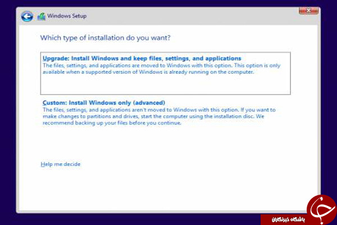The height and width of the screenshot is (225, 337).
Task: Click the 'Windows Setup' title text
Action: tap(67, 16)
